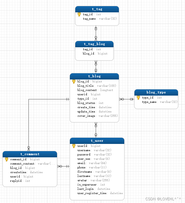The height and width of the screenshot is (203, 185).
Task: Select the blog_content longtext column
Action: pos(95,90)
